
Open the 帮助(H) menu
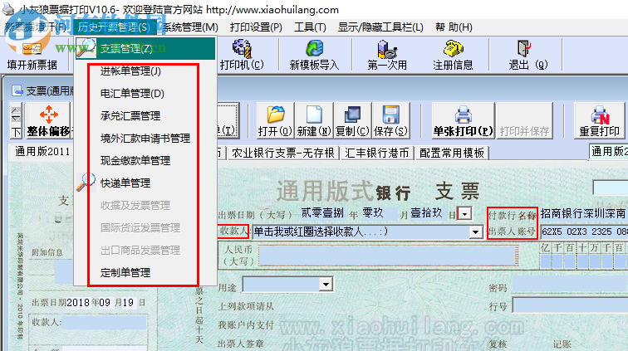[454, 27]
